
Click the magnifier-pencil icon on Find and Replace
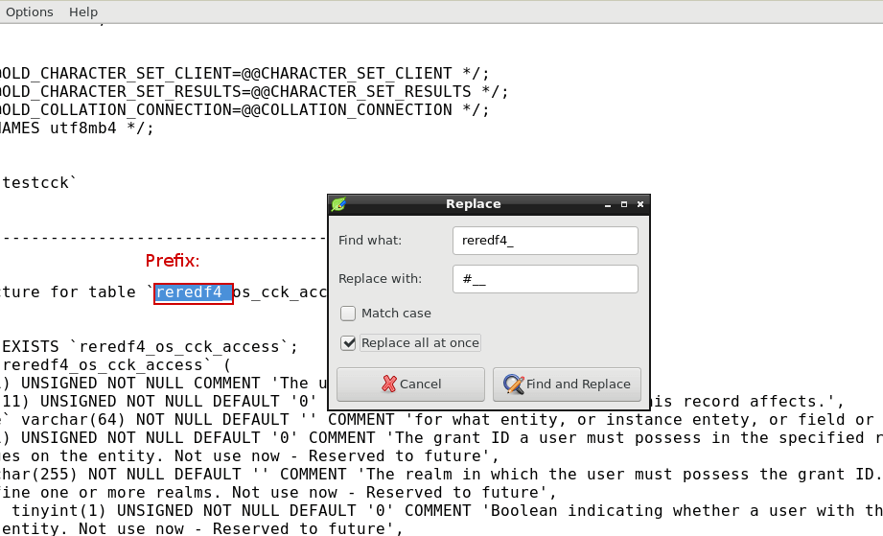pos(513,384)
